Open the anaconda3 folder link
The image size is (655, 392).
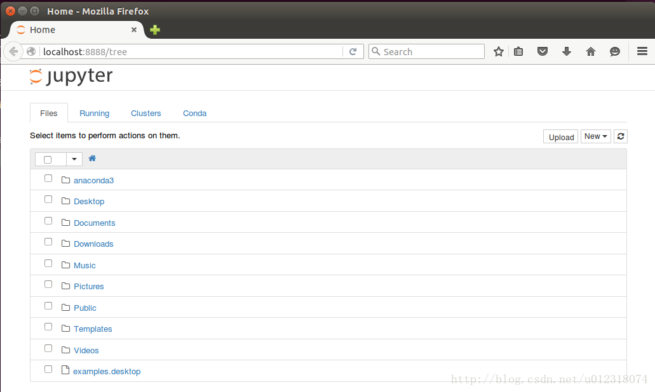93,181
